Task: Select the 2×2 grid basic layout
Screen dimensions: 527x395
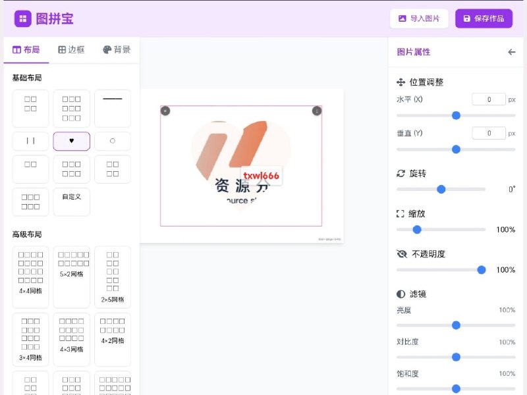Action: pos(30,109)
